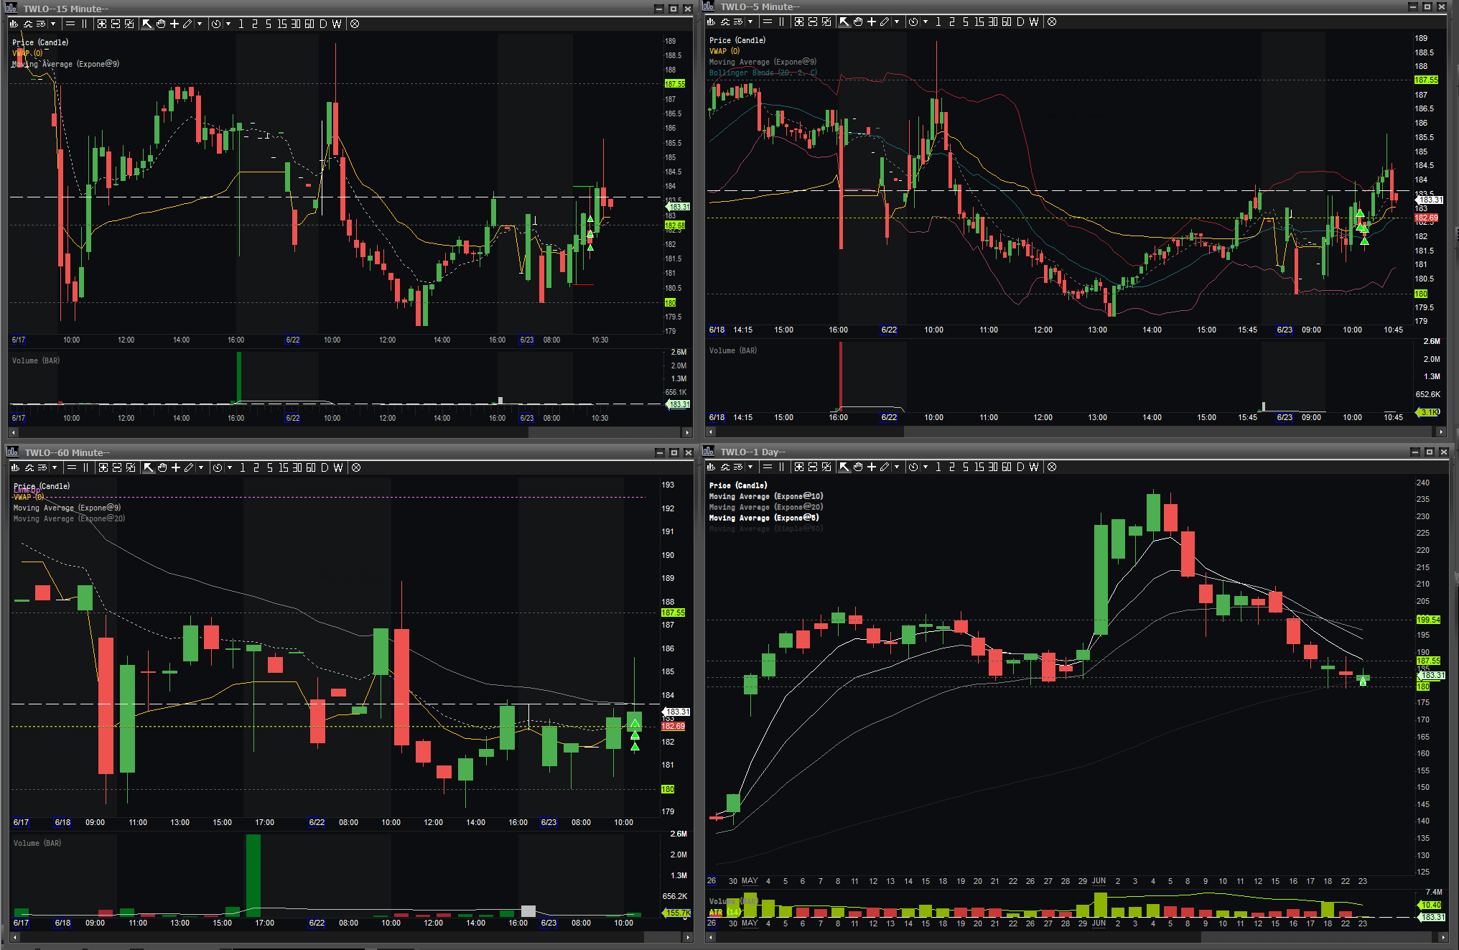Click zoom-out icon in 5 Minute chart toolbar

(x=813, y=22)
